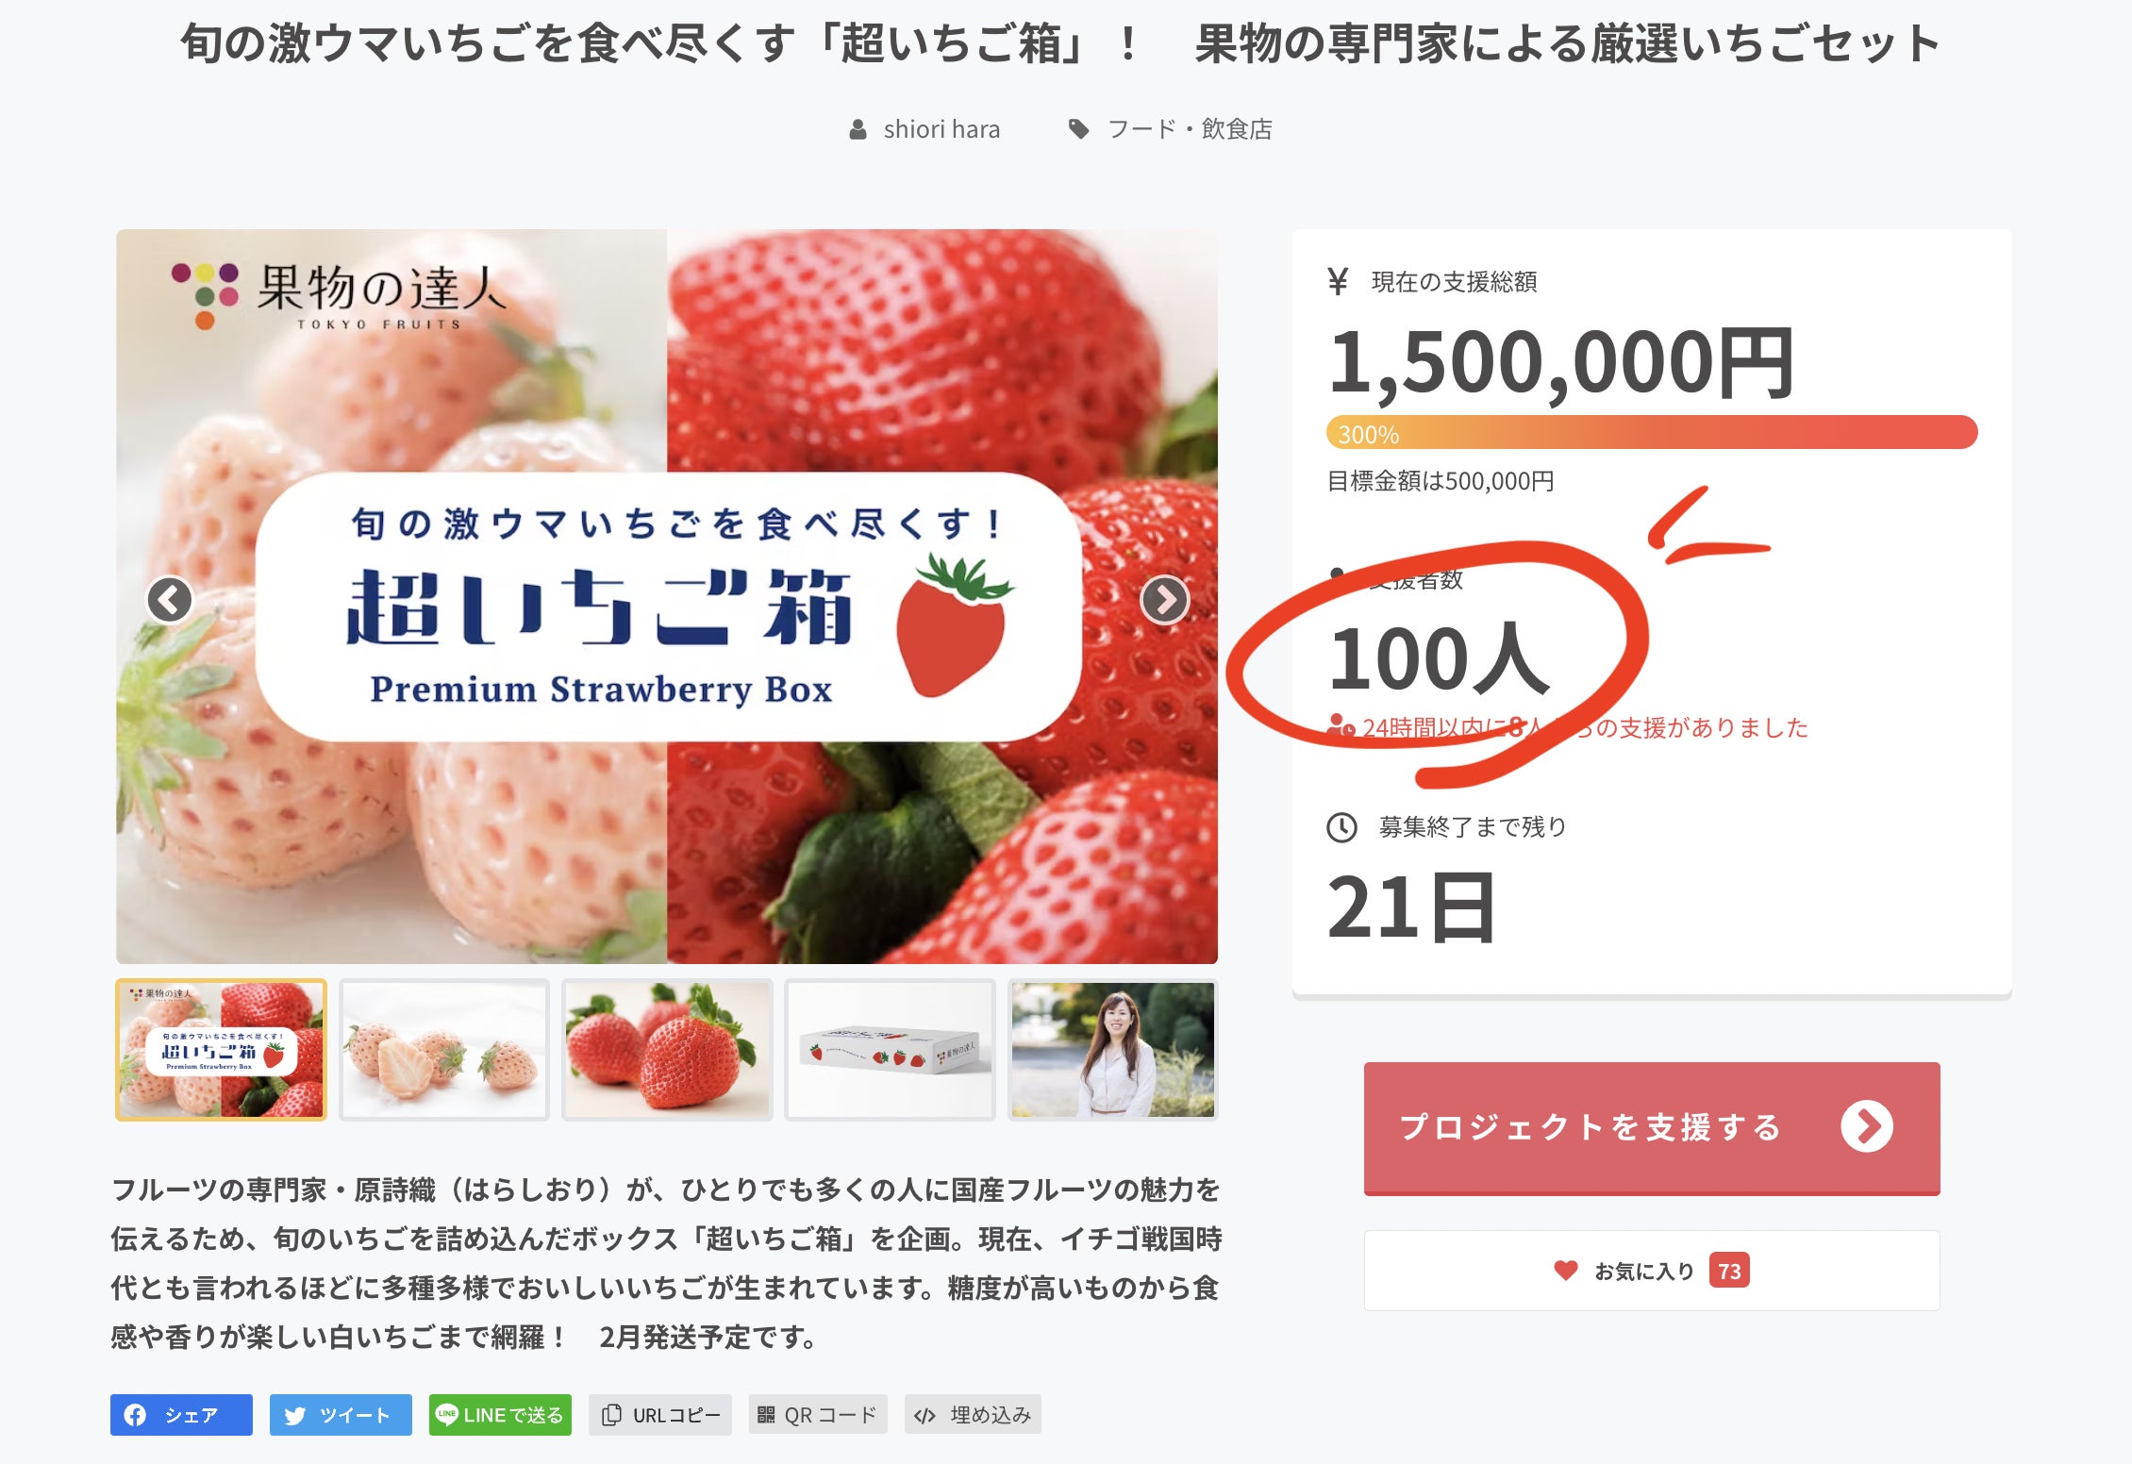
Task: Open the embed code option
Action: click(973, 1415)
